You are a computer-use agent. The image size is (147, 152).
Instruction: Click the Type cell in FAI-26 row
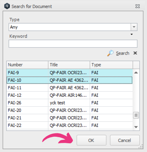coord(111,103)
